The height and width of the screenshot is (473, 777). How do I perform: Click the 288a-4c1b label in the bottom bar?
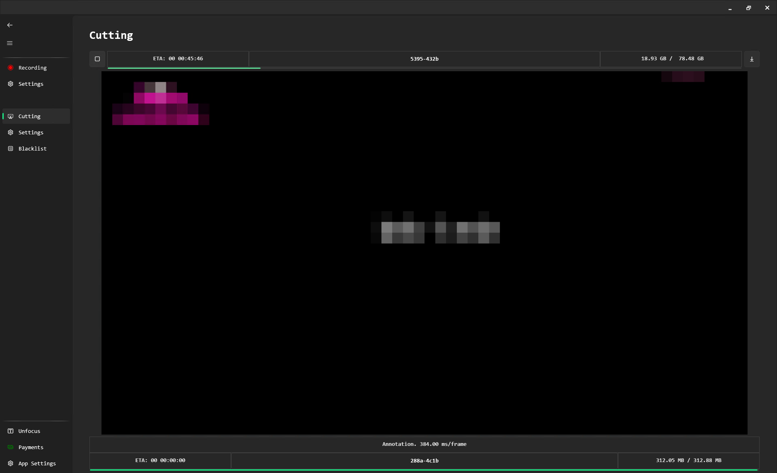point(424,460)
